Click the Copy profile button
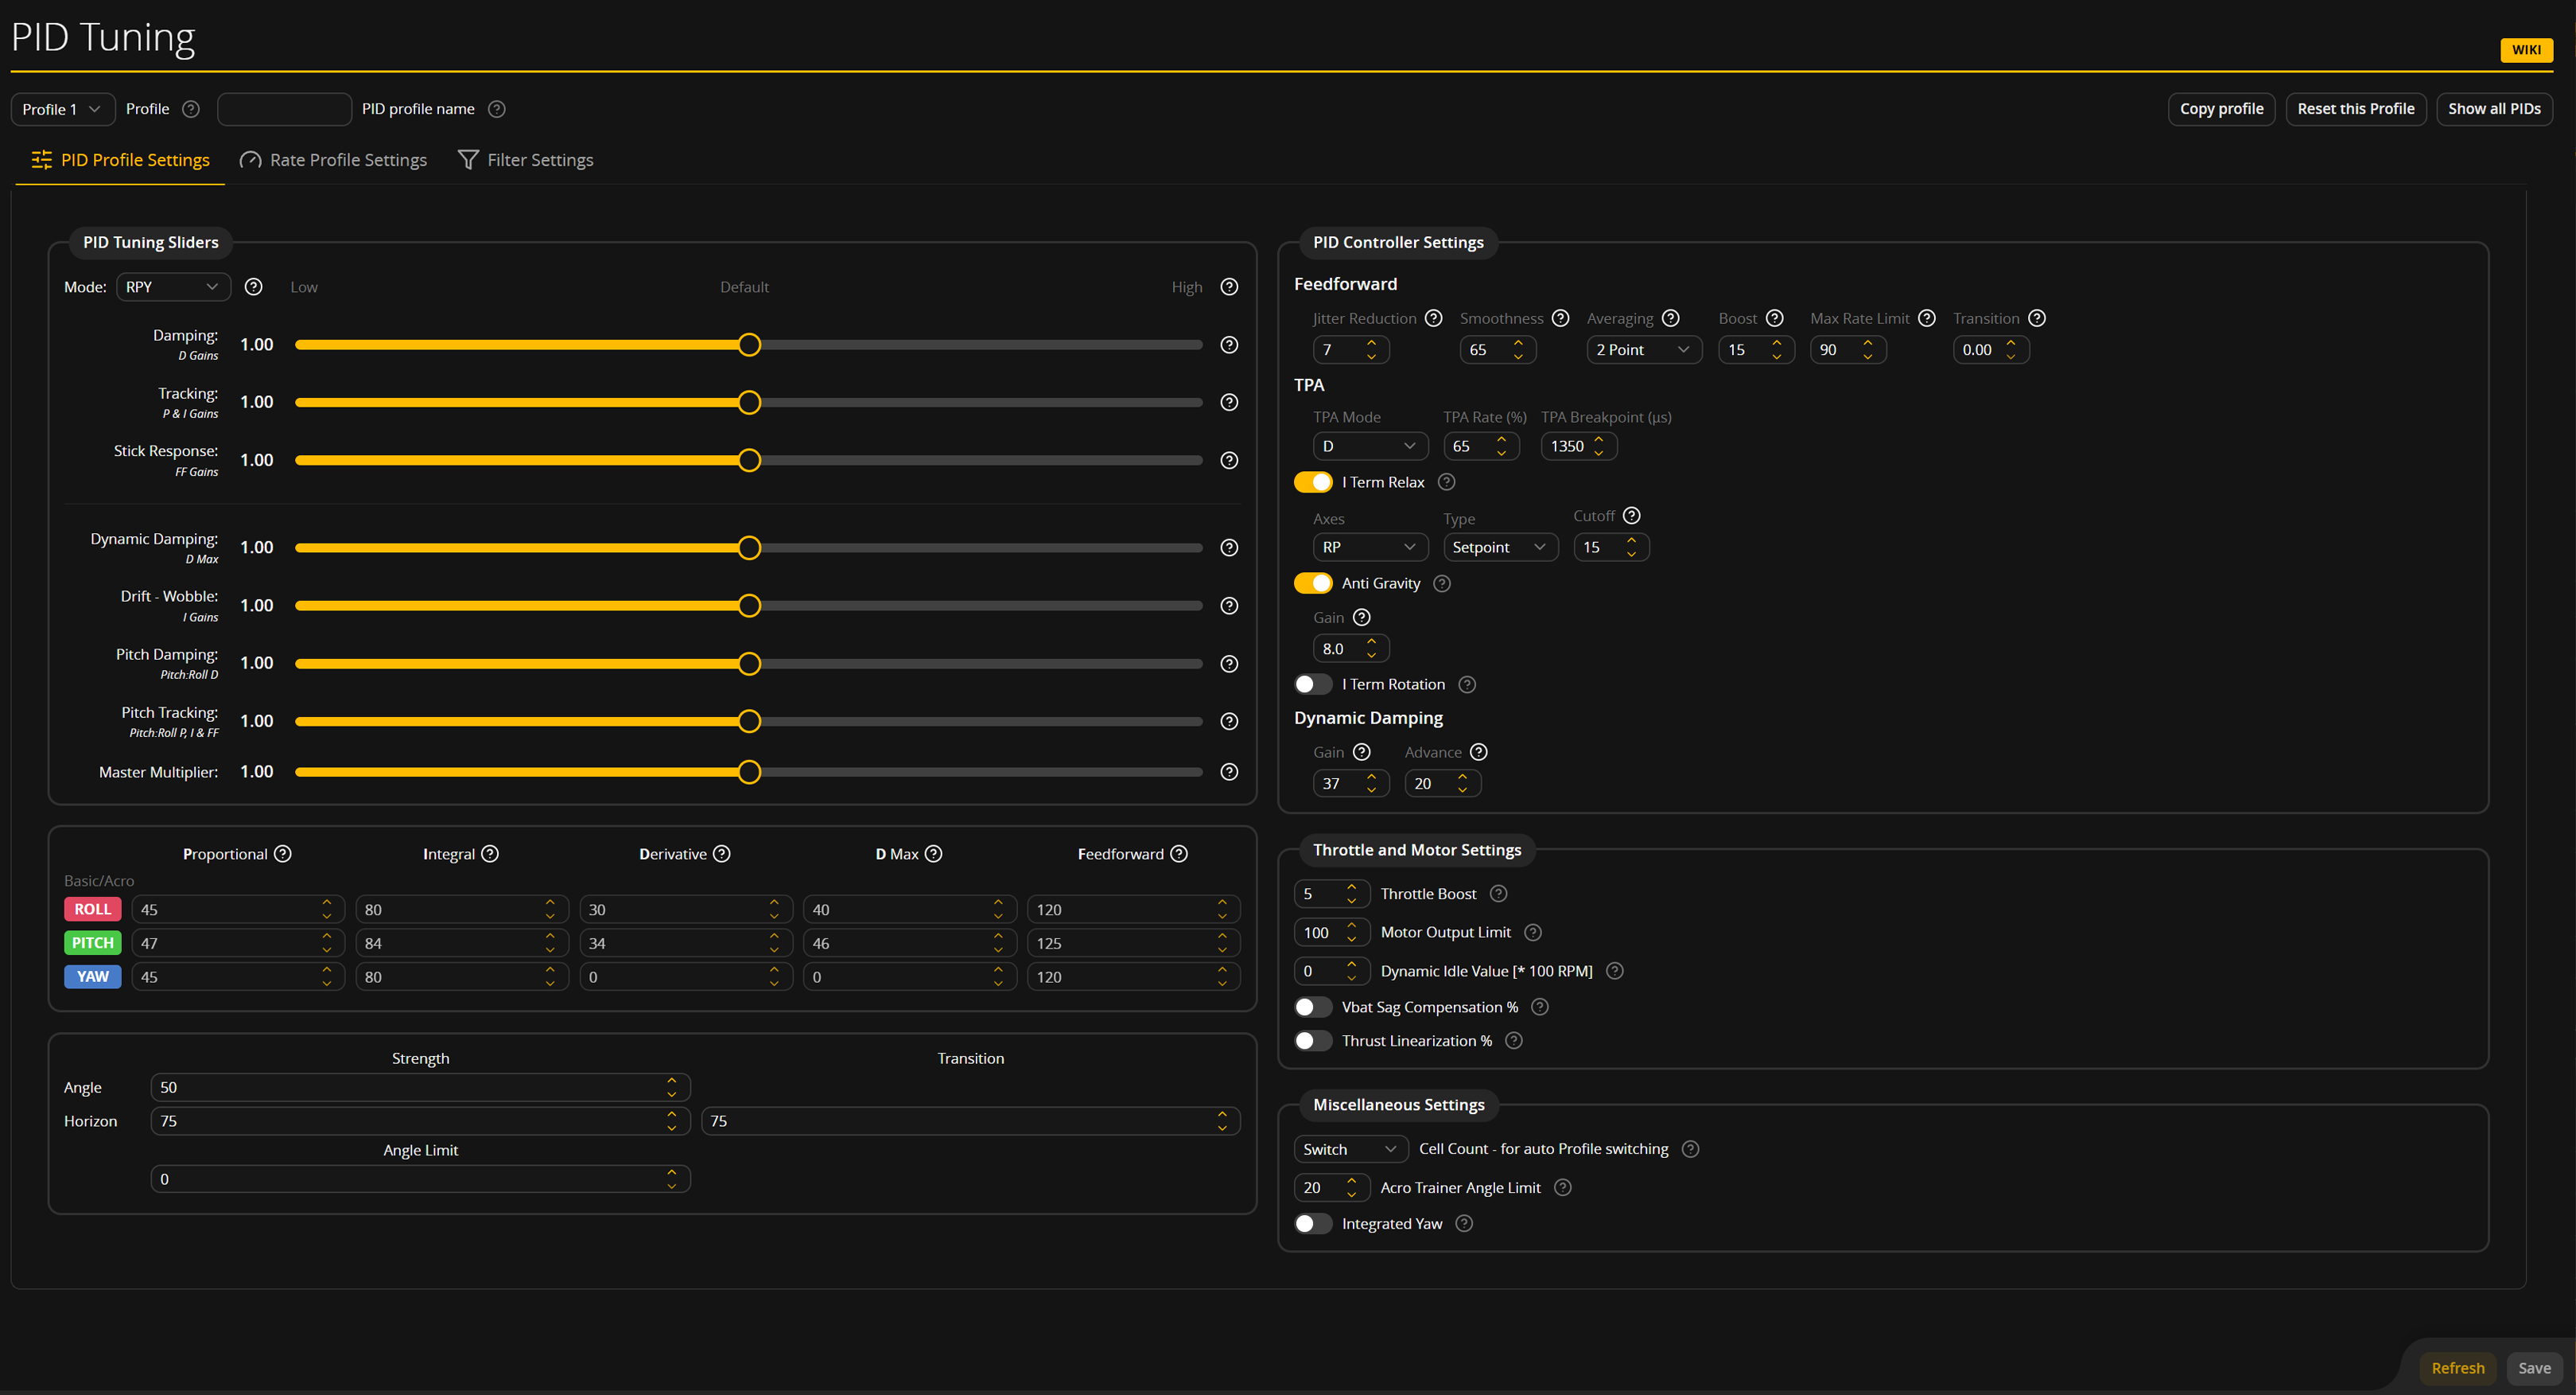The image size is (2576, 1395). click(2221, 109)
